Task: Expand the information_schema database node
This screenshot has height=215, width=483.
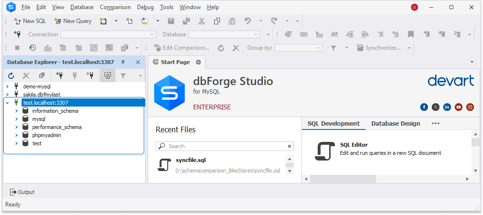Action: click(x=17, y=111)
